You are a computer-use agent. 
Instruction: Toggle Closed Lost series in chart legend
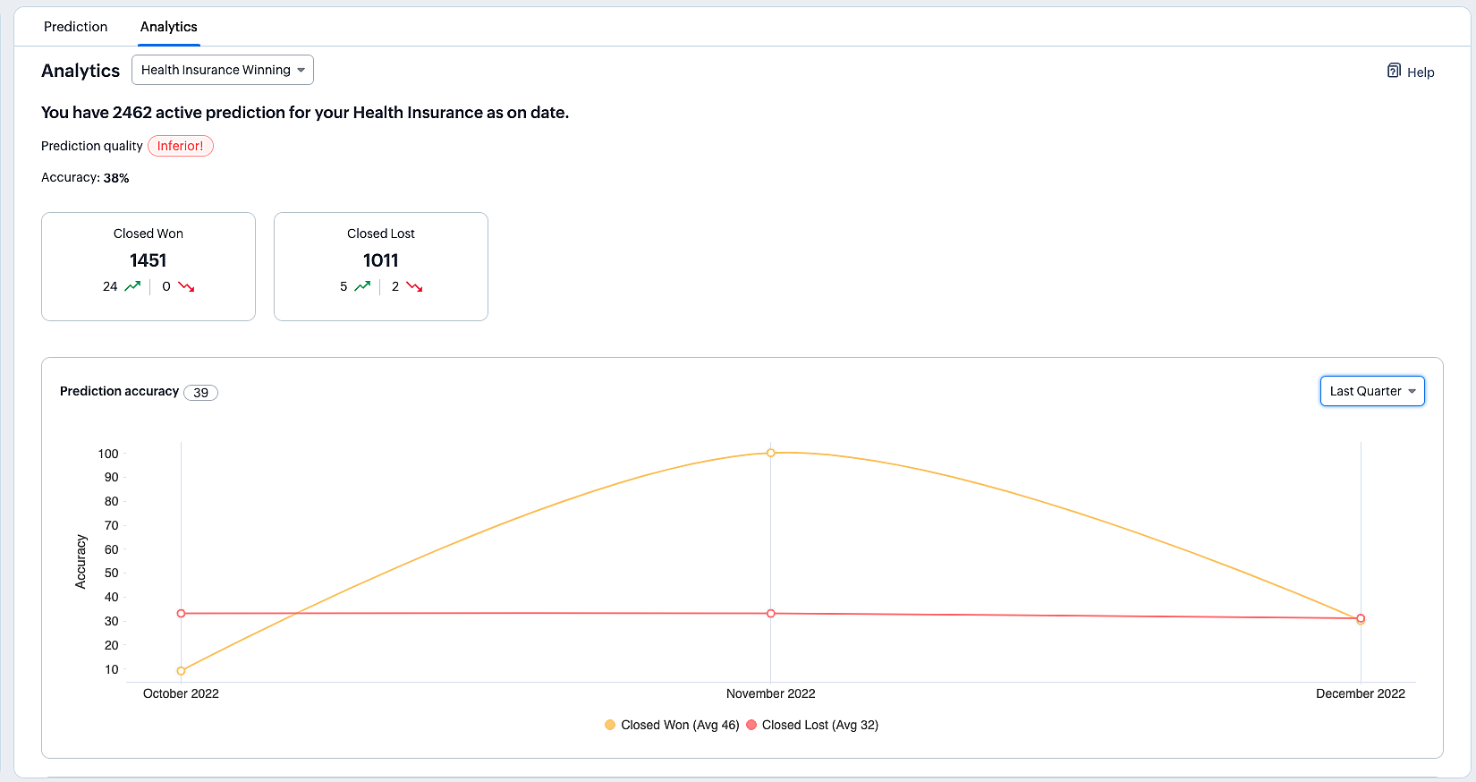[x=812, y=725]
